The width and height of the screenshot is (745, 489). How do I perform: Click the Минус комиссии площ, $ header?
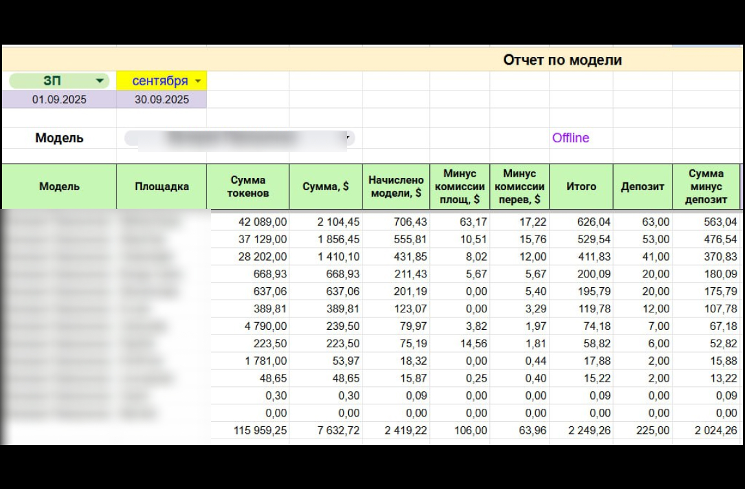tap(460, 186)
